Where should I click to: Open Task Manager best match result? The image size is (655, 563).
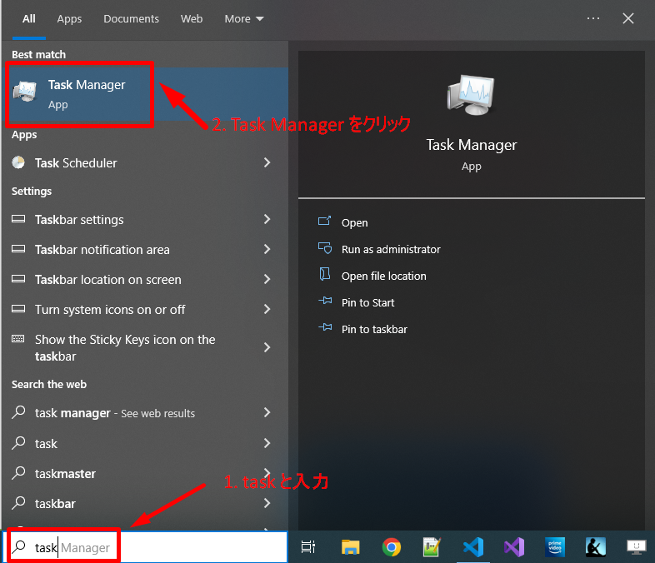(145, 94)
